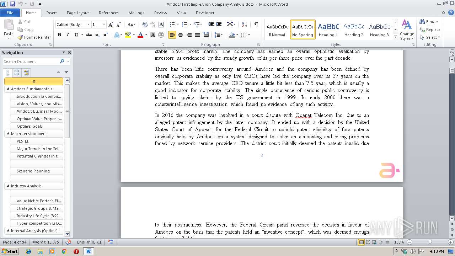Image resolution: width=455 pixels, height=256 pixels.
Task: Apply red font color
Action: point(140,35)
